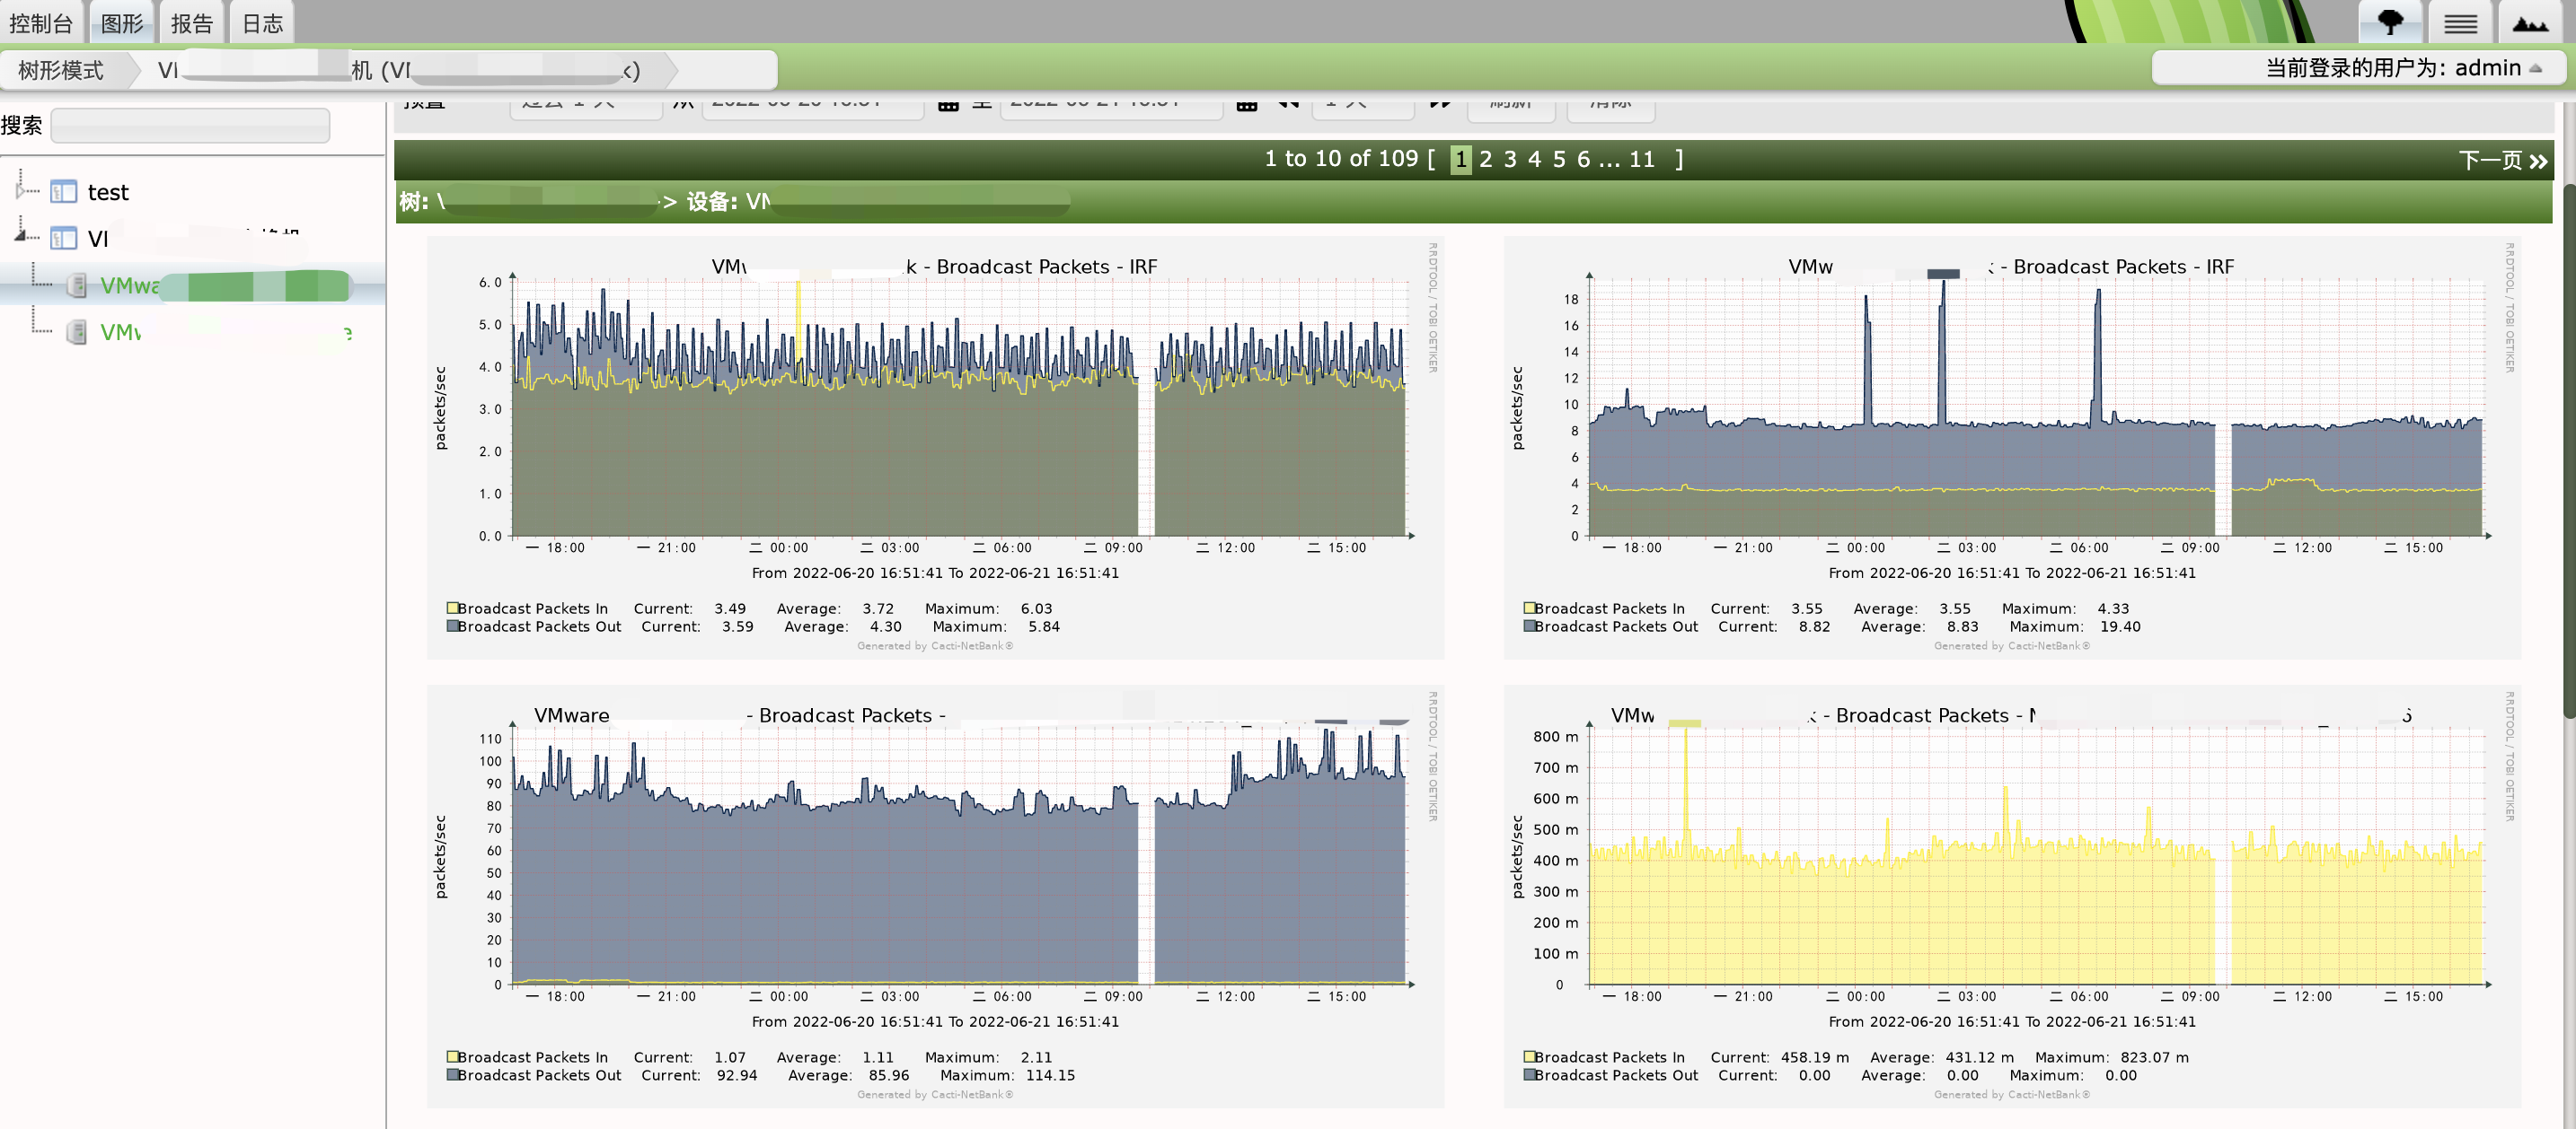Viewport: 2576px width, 1129px height.
Task: Shift the time window forward with the forward arrows
Action: 1440,103
